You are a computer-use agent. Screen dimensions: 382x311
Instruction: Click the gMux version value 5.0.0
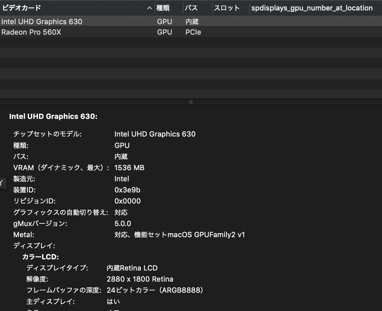pyautogui.click(x=123, y=223)
